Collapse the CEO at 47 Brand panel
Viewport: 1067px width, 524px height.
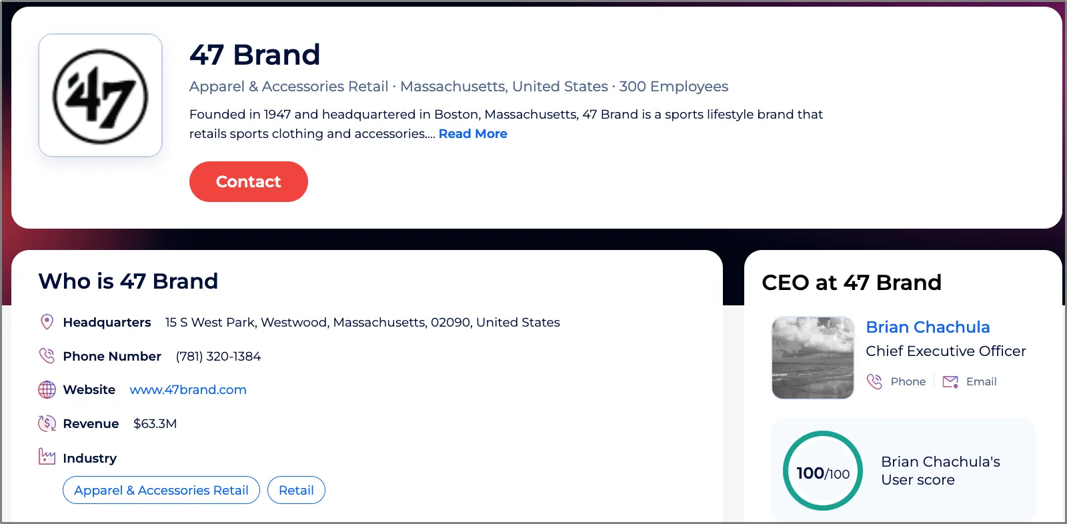click(x=852, y=283)
